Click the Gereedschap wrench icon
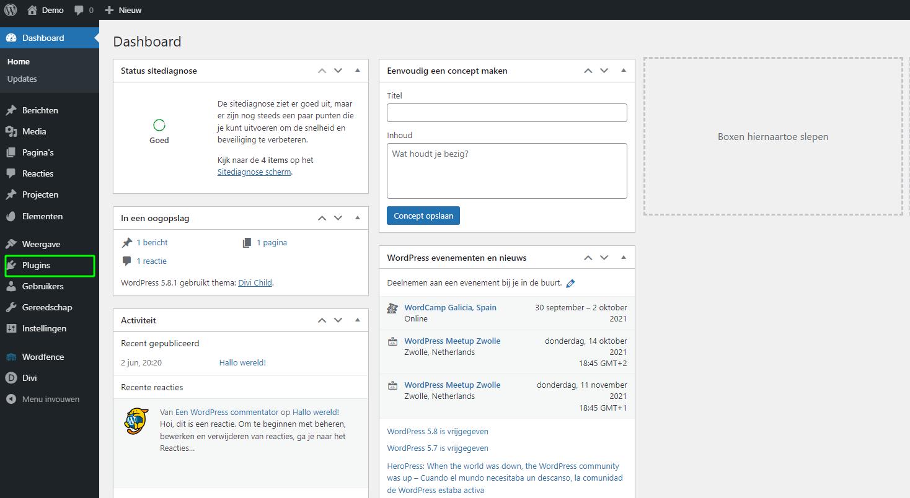This screenshot has height=498, width=910. pyautogui.click(x=11, y=307)
